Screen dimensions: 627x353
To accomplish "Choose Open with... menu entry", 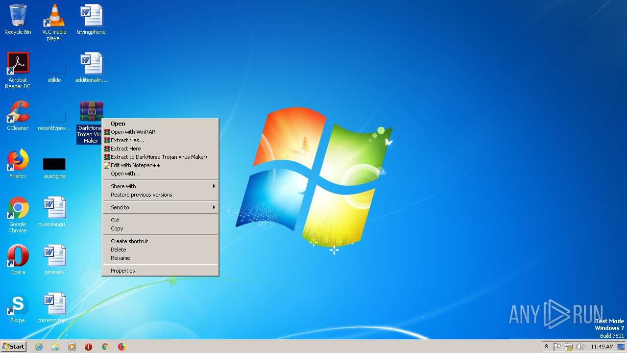I will (x=160, y=174).
